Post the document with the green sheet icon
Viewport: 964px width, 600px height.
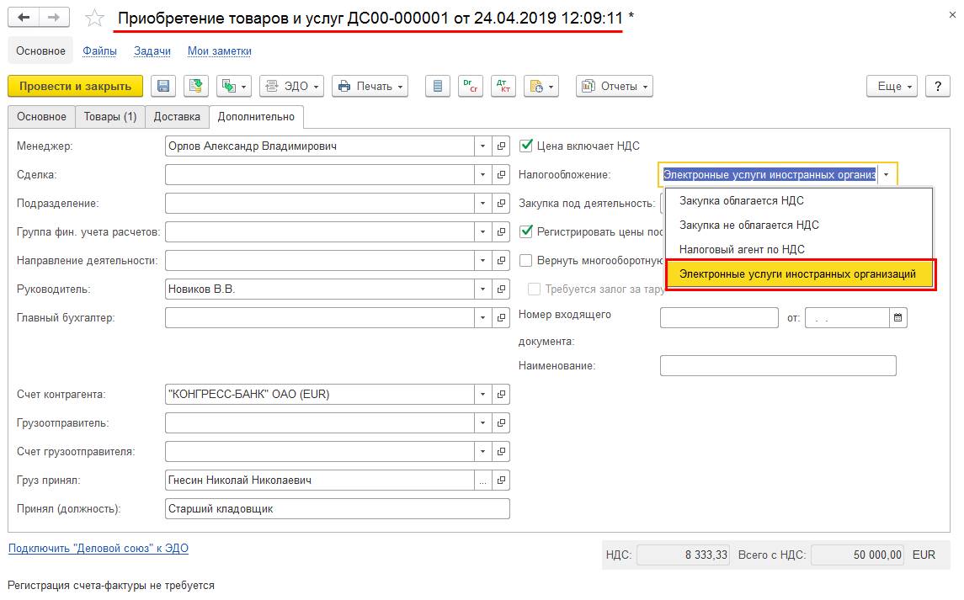pos(196,86)
